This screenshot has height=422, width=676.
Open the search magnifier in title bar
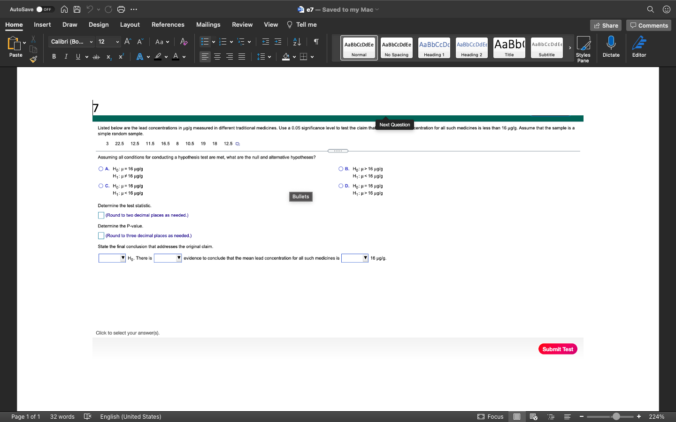(651, 9)
